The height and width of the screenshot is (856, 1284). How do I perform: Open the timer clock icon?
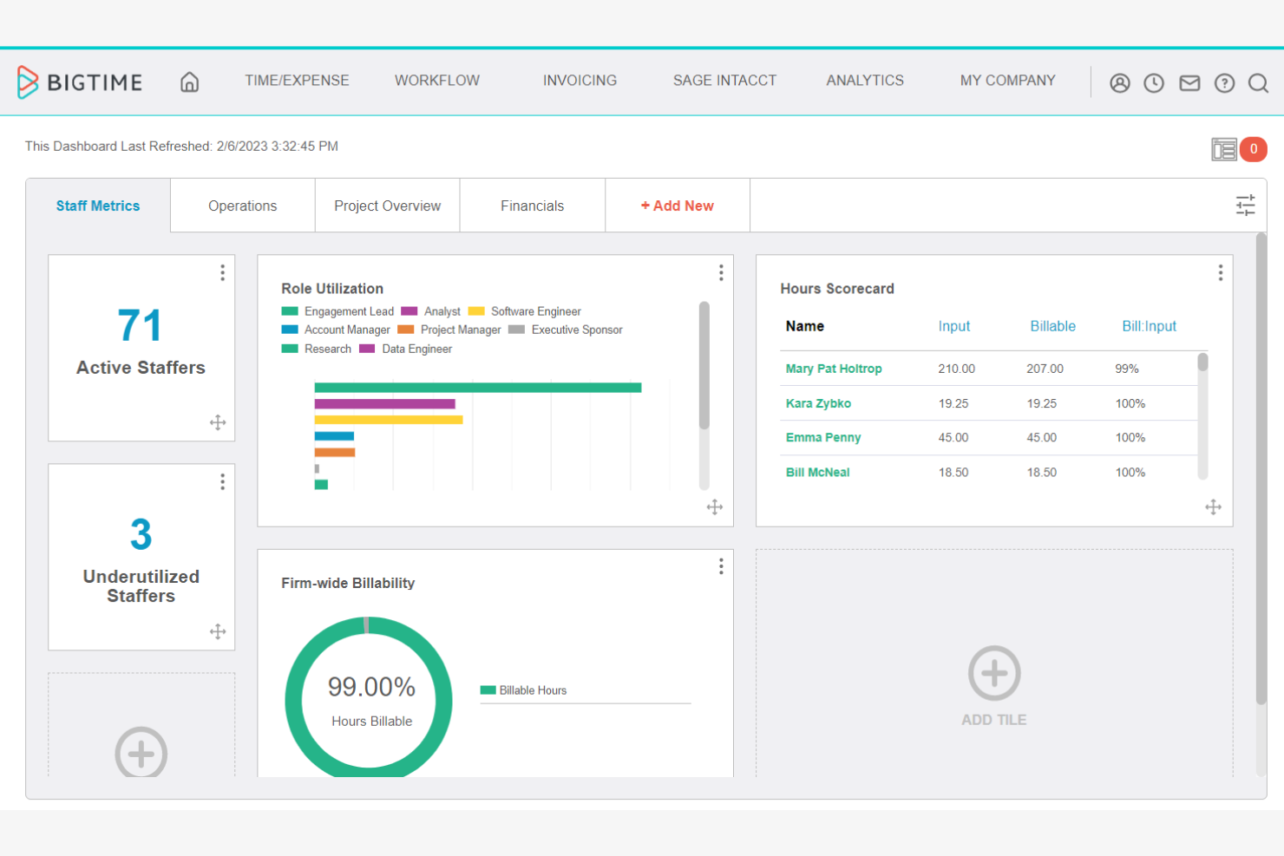1154,82
